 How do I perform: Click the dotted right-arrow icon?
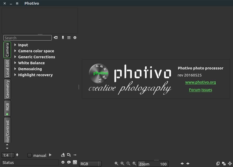coord(75,155)
